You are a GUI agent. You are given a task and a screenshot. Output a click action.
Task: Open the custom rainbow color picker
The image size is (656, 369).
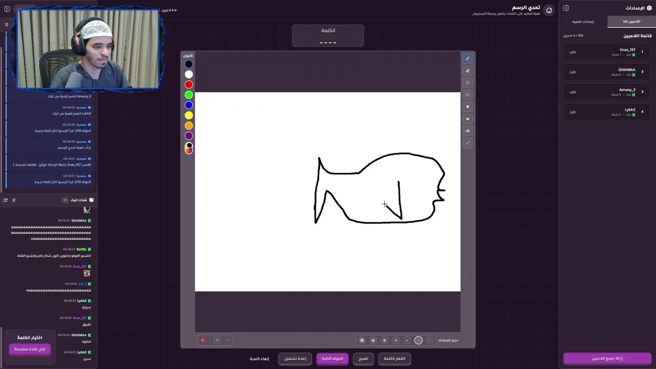(189, 148)
